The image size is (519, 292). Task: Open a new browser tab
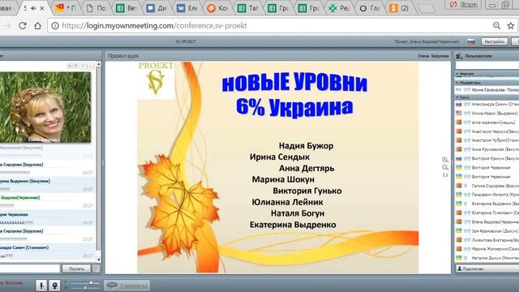click(427, 9)
